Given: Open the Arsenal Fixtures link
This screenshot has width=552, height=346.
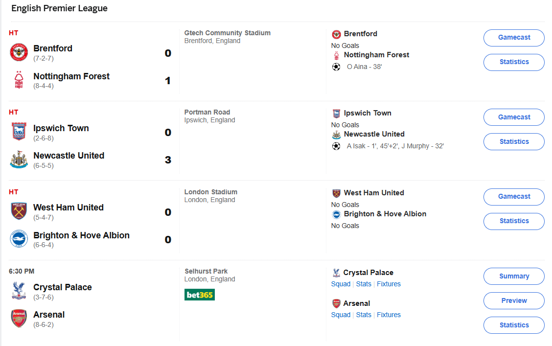Looking at the screenshot, I should (389, 315).
